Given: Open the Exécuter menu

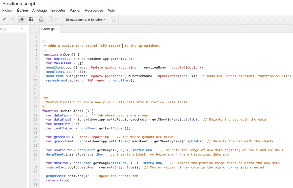Looking at the screenshot, I should coord(58,11).
